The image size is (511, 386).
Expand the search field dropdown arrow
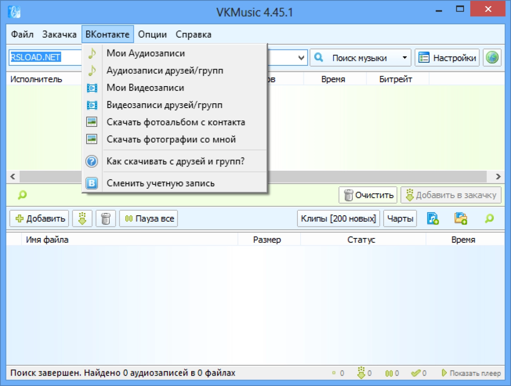coord(301,58)
